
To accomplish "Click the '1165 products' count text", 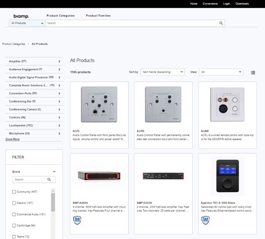I will [80, 72].
